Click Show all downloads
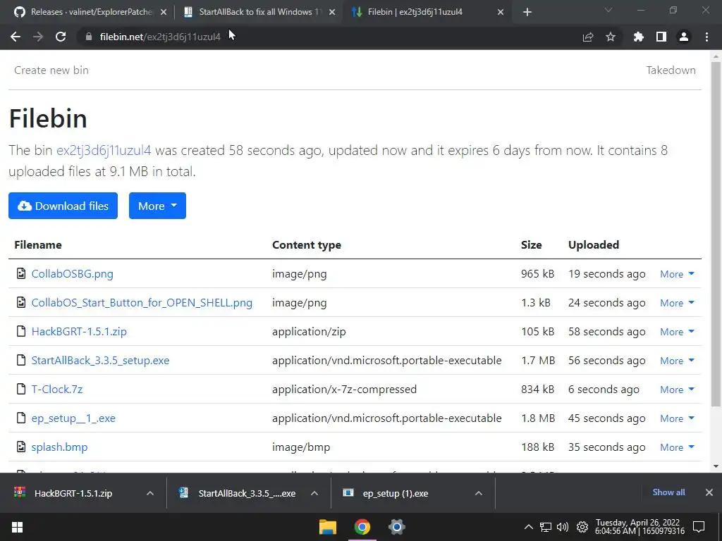The image size is (722, 541). pos(668,492)
